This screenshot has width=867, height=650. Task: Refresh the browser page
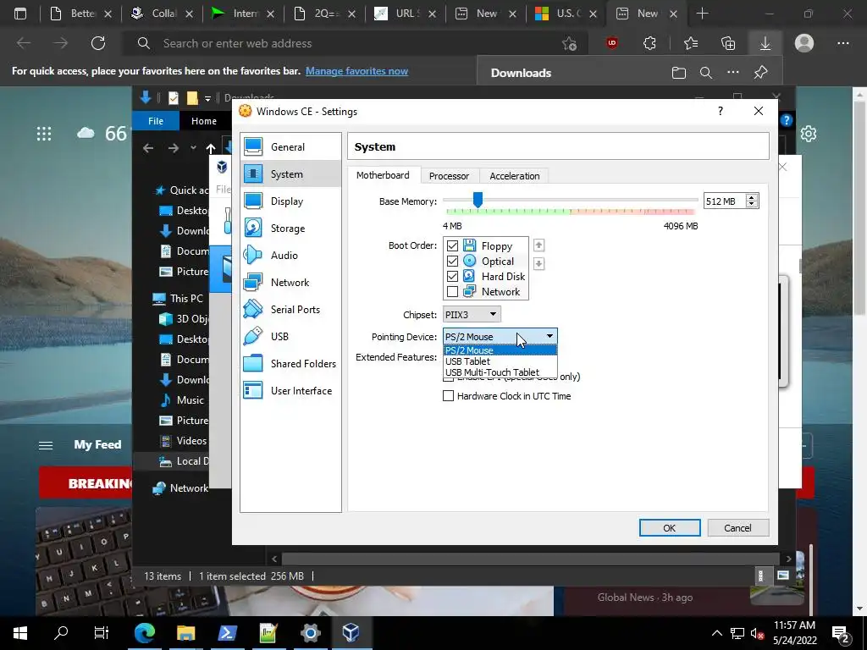[98, 43]
